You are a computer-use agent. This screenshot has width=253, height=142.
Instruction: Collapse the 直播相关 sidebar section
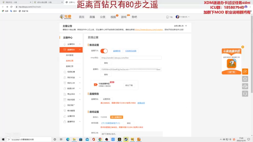pos(80,50)
